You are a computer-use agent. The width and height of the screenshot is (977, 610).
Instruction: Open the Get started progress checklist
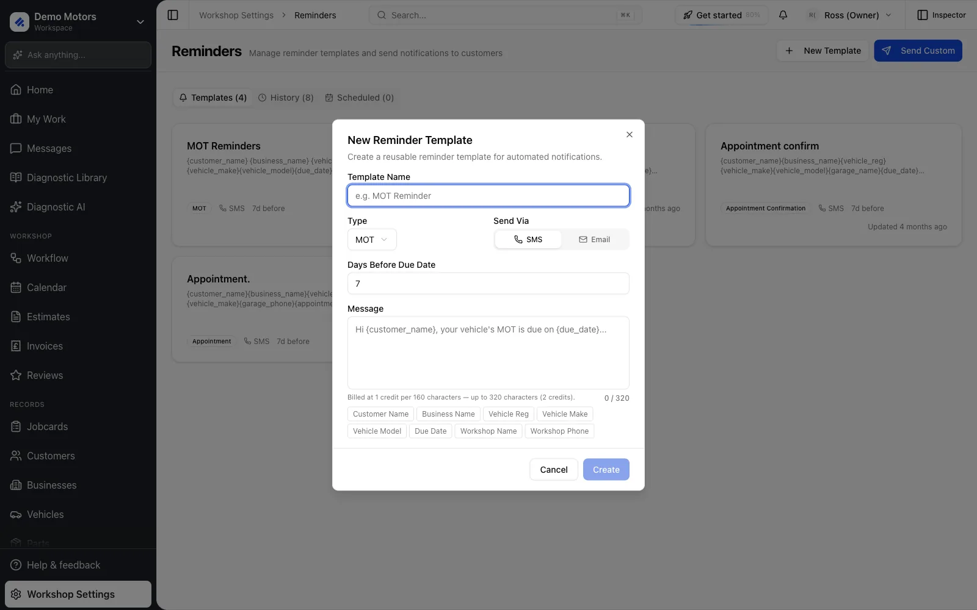(x=721, y=15)
